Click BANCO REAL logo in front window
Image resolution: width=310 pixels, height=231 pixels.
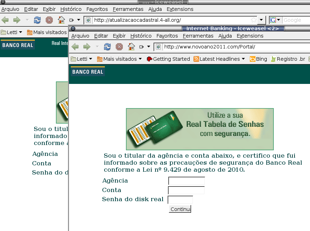click(x=88, y=71)
